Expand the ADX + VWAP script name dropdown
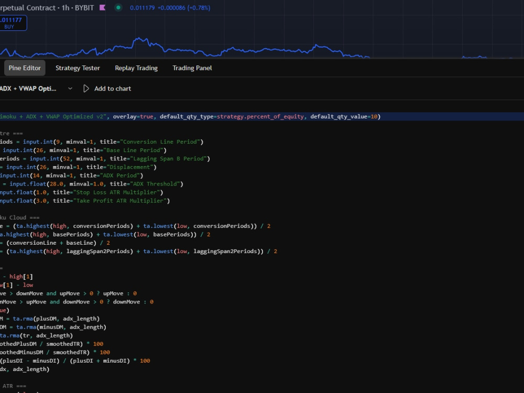 tap(70, 89)
